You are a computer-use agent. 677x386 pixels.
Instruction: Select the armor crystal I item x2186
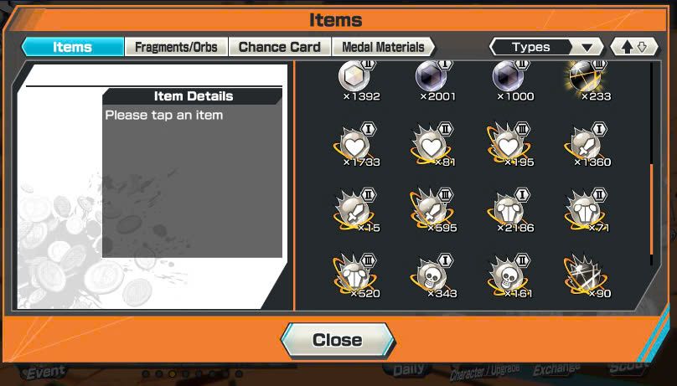pyautogui.click(x=509, y=211)
